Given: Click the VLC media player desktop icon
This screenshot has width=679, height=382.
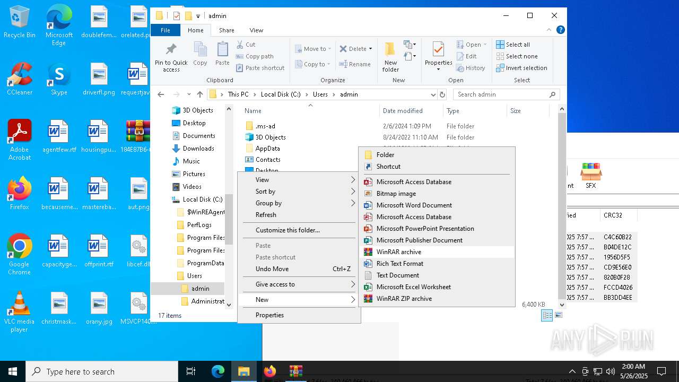Looking at the screenshot, I should pyautogui.click(x=19, y=312).
